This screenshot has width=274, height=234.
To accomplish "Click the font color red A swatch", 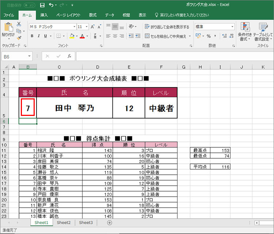I will [x=82, y=36].
